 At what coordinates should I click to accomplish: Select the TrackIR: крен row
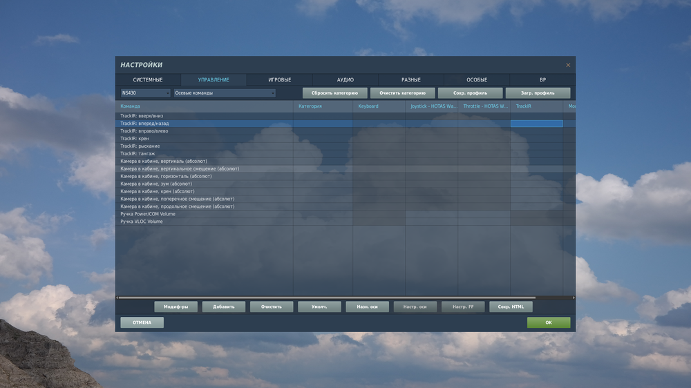click(x=345, y=138)
